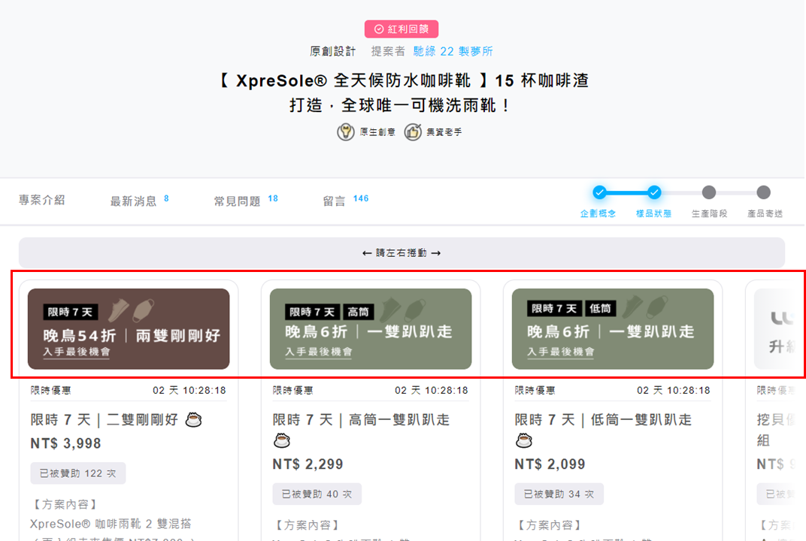Screen dimensions: 806x541
Task: Click the 樣品狀態 progress step checkmark
Action: coord(654,192)
